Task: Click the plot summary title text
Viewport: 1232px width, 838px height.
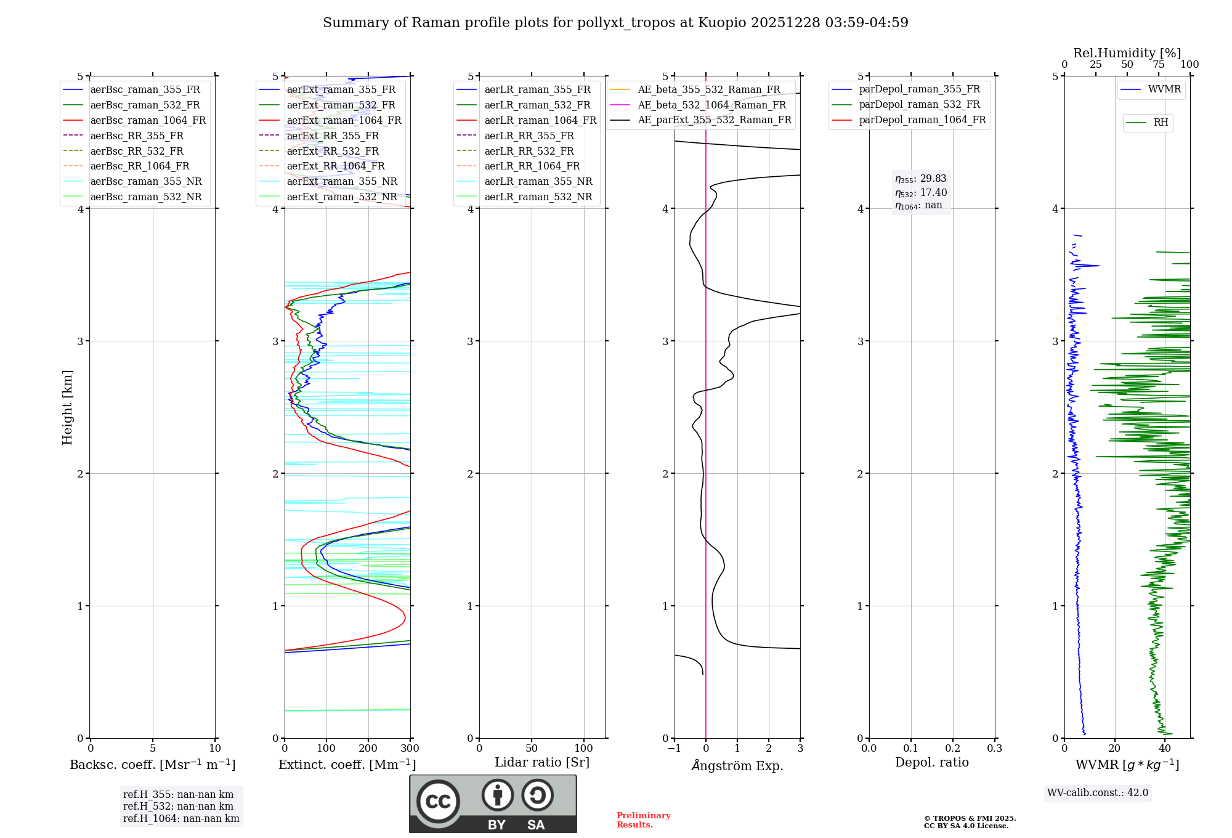Action: click(615, 23)
